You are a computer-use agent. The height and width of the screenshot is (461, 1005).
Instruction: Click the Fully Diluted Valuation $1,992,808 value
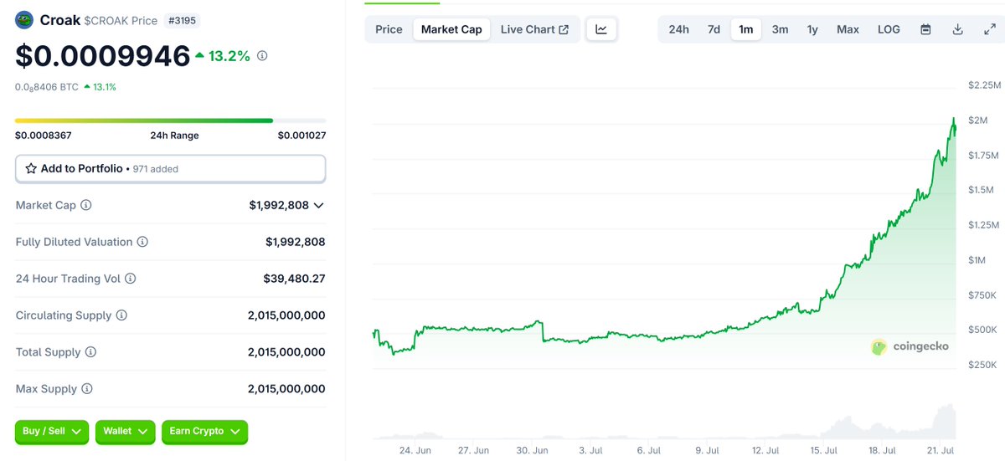click(x=295, y=242)
